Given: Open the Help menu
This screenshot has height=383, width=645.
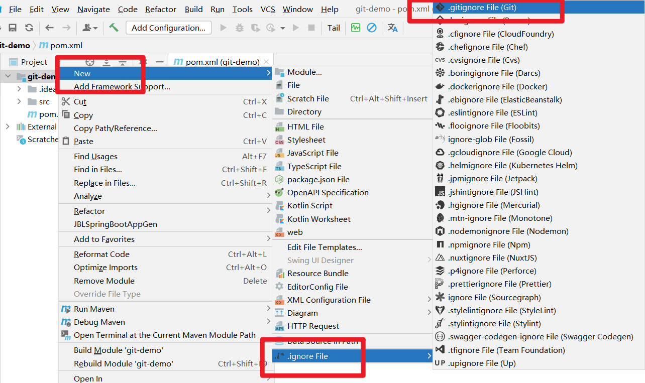Looking at the screenshot, I should pos(330,9).
